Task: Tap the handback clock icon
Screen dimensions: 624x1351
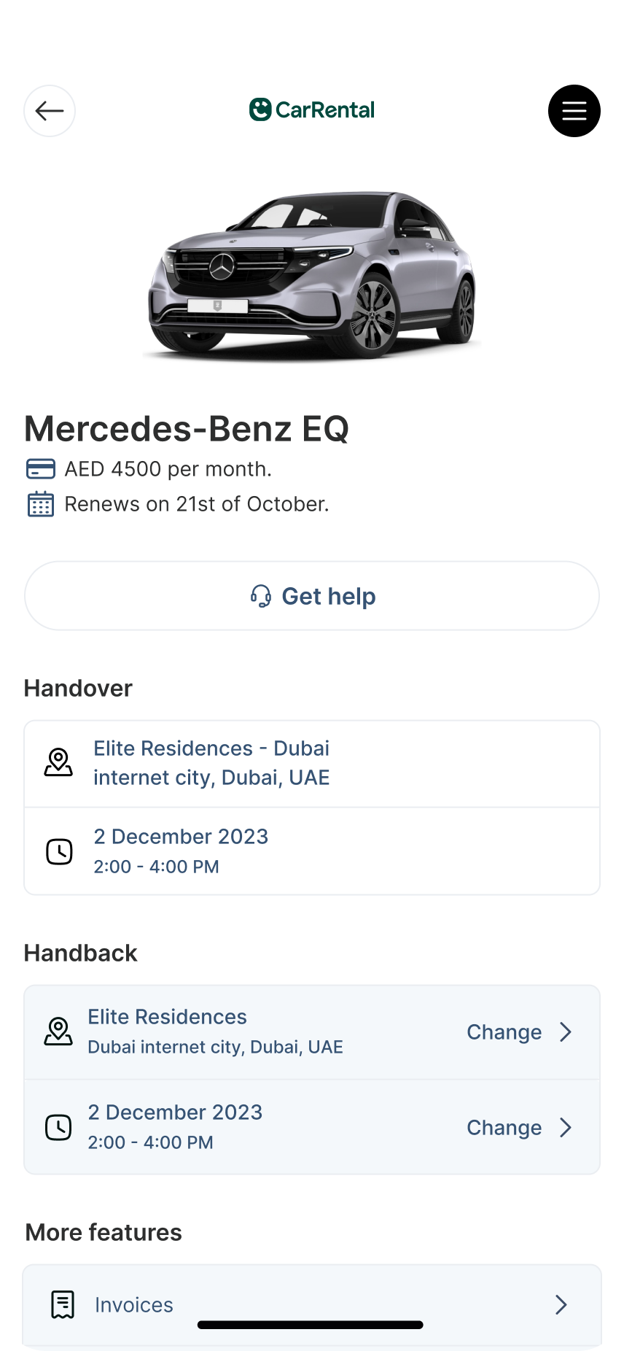Action: coord(58,1127)
